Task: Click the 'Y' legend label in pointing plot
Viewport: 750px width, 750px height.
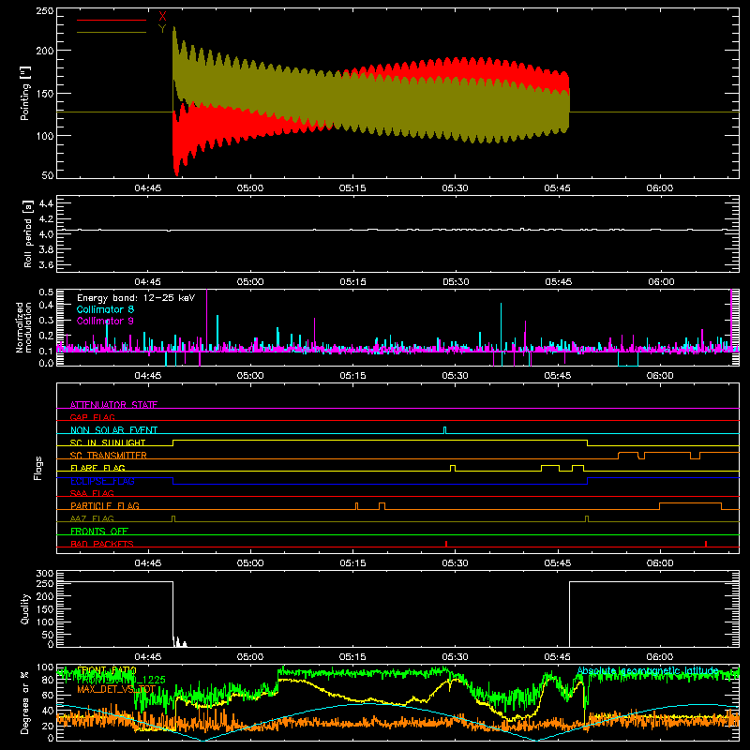Action: [162, 29]
